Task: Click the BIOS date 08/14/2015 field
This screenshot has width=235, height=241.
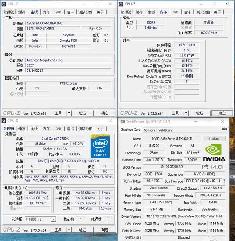Action: [x=69, y=71]
